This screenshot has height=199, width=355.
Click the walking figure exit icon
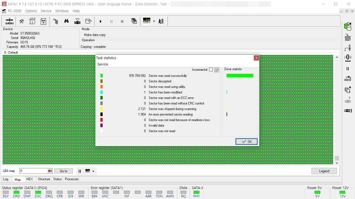161,21
